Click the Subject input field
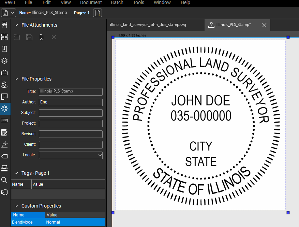Image resolution: width=299 pixels, height=227 pixels. (x=71, y=113)
